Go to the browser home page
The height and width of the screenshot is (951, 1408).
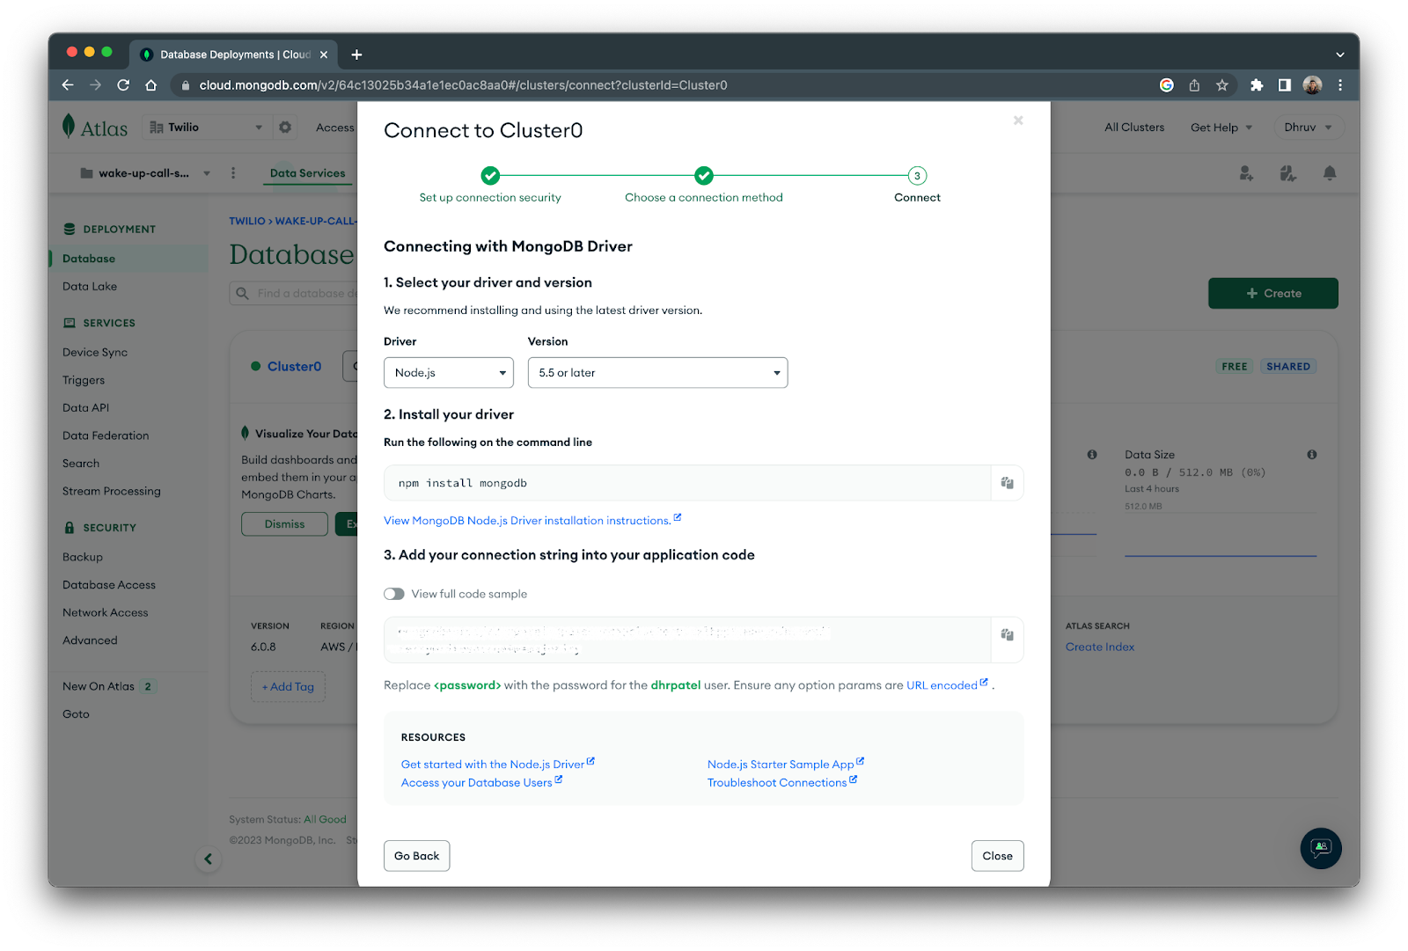[x=151, y=85]
